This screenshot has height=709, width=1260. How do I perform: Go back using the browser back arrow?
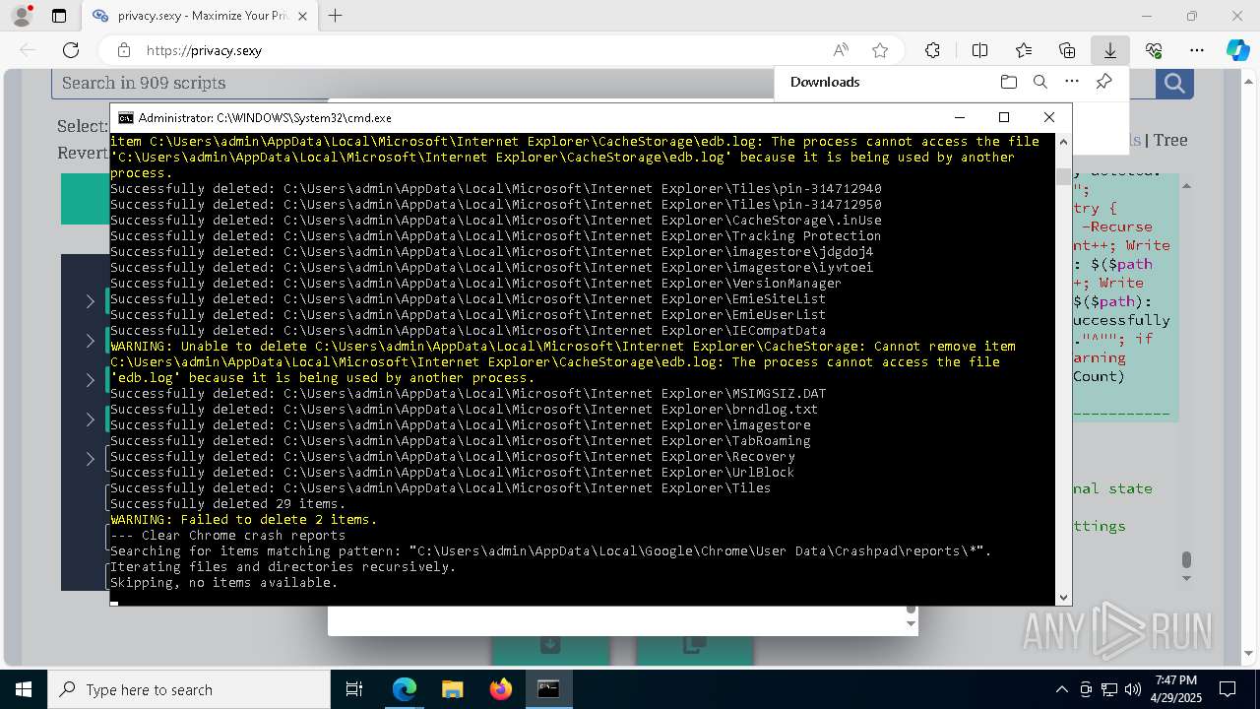point(28,50)
